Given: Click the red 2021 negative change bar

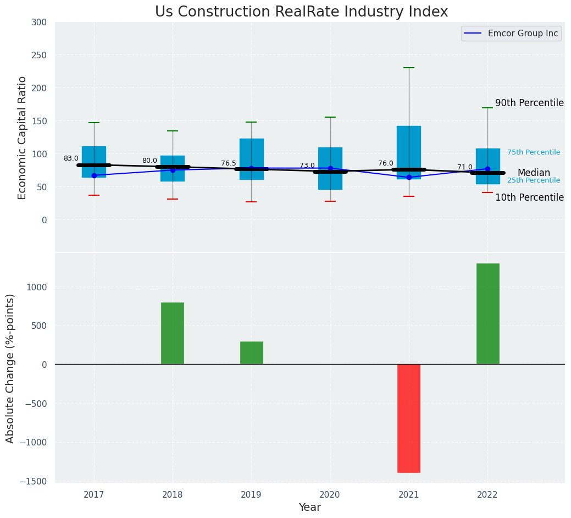Looking at the screenshot, I should [x=408, y=418].
